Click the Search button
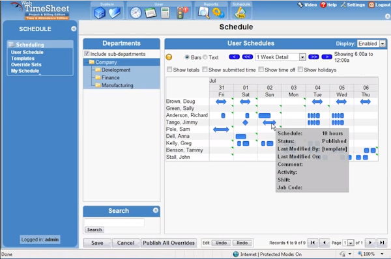 point(94,229)
